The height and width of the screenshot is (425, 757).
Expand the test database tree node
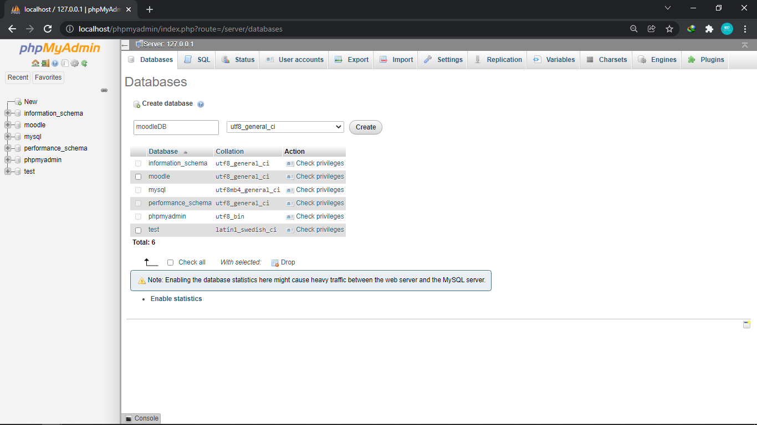[x=8, y=172]
